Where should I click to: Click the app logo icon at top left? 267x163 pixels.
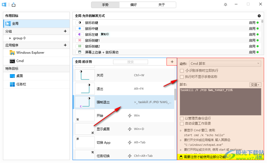tap(4, 5)
